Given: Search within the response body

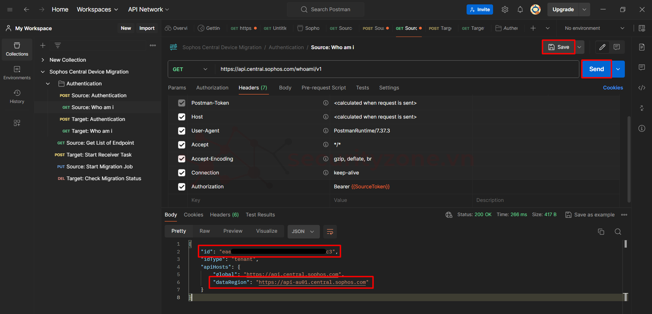Looking at the screenshot, I should [x=618, y=232].
